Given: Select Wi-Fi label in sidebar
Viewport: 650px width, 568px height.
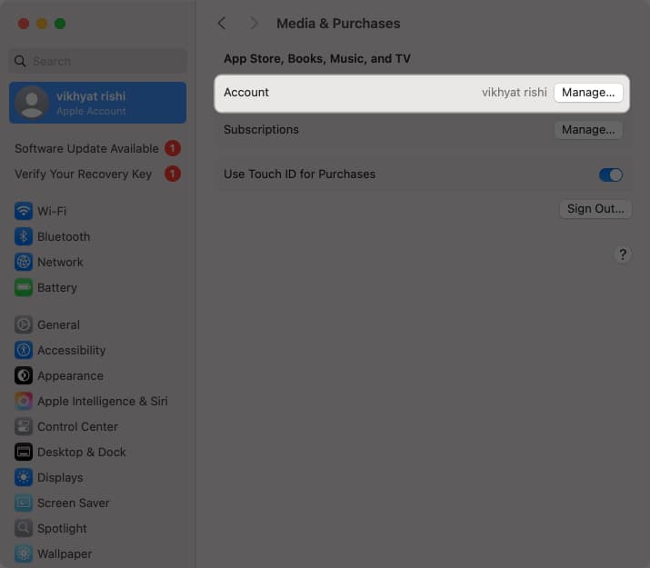Looking at the screenshot, I should [x=52, y=211].
